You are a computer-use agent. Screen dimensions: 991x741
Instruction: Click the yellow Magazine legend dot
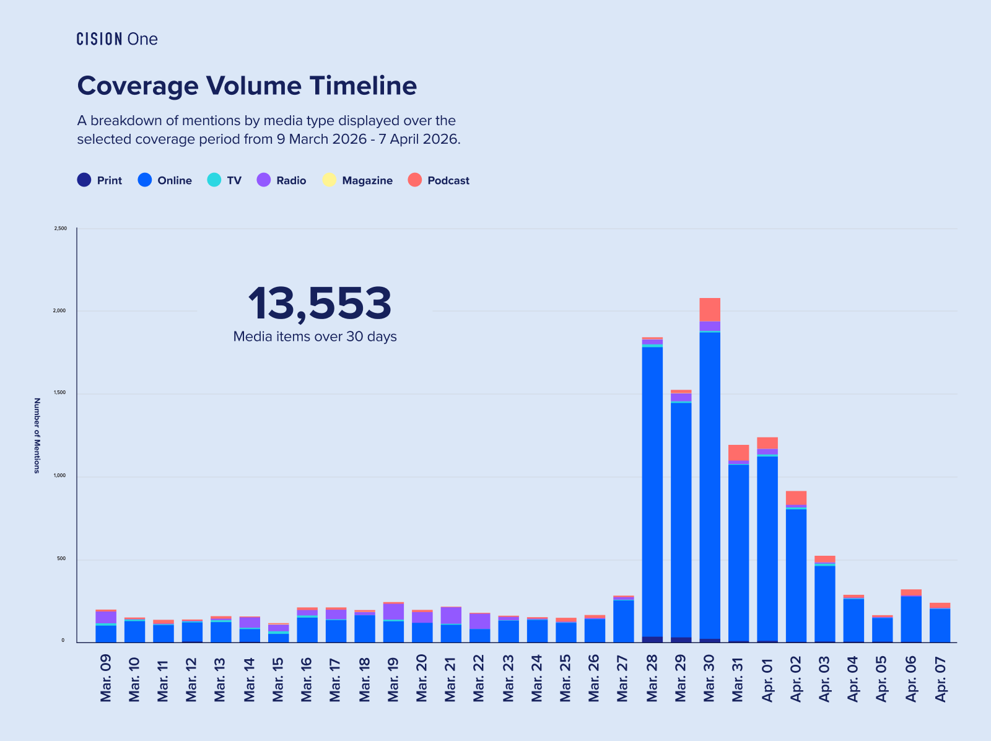click(x=330, y=180)
